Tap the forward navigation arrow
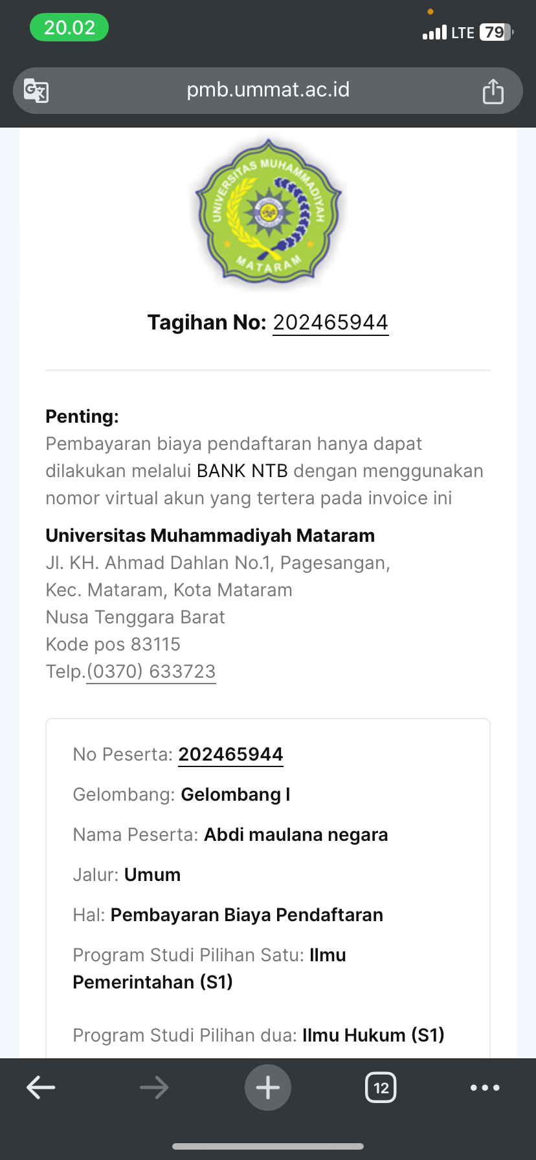 tap(154, 1087)
